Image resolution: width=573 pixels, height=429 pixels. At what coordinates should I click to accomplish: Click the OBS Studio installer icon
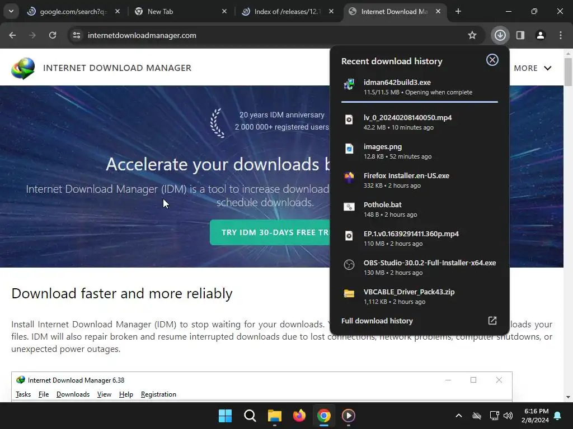349,264
